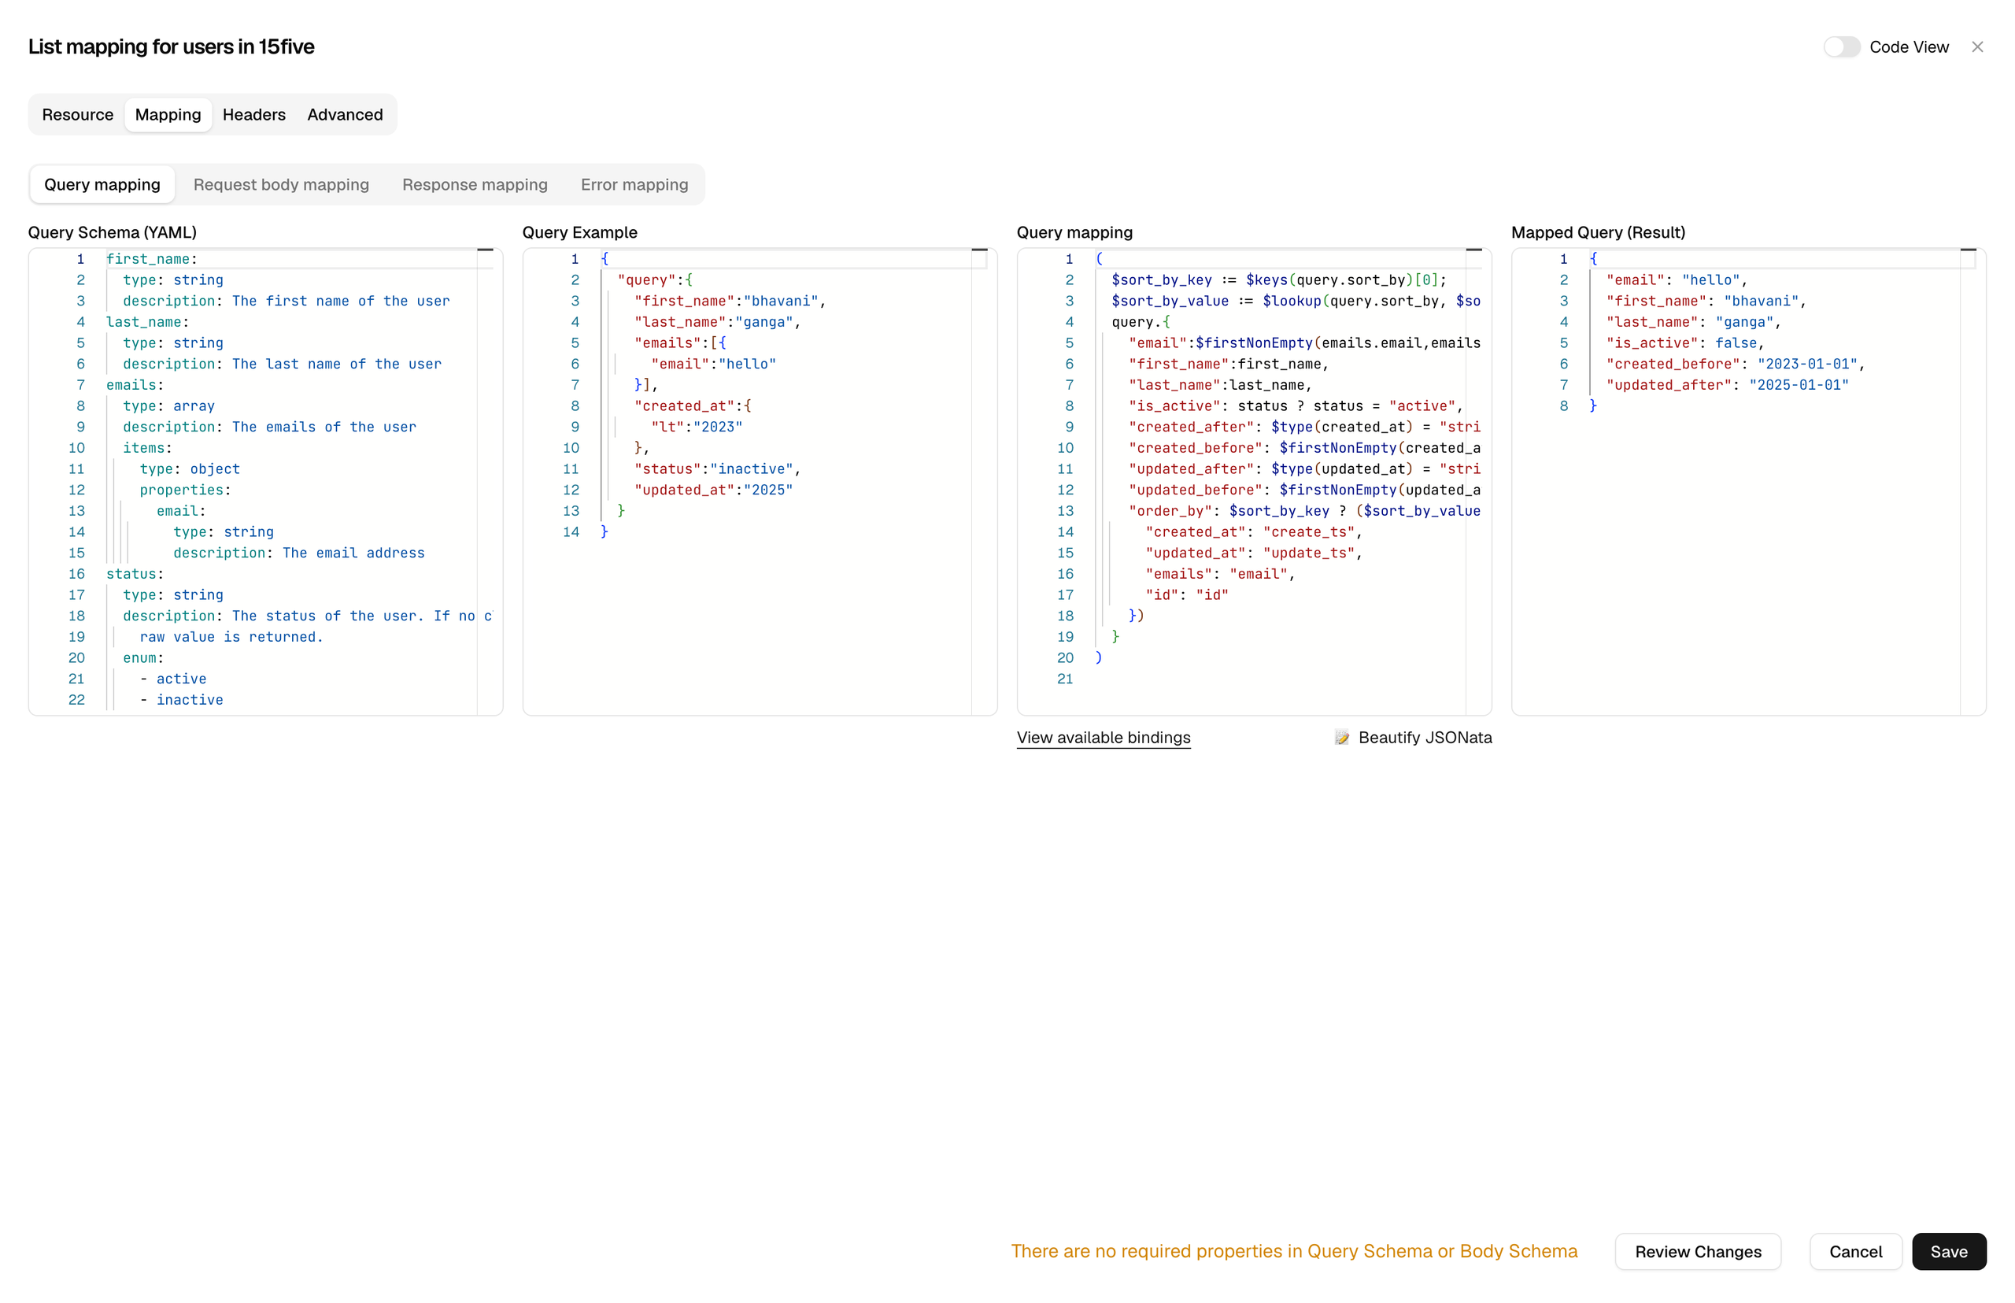Switch to Request body mapping
Image resolution: width=2015 pixels, height=1303 pixels.
coord(281,184)
